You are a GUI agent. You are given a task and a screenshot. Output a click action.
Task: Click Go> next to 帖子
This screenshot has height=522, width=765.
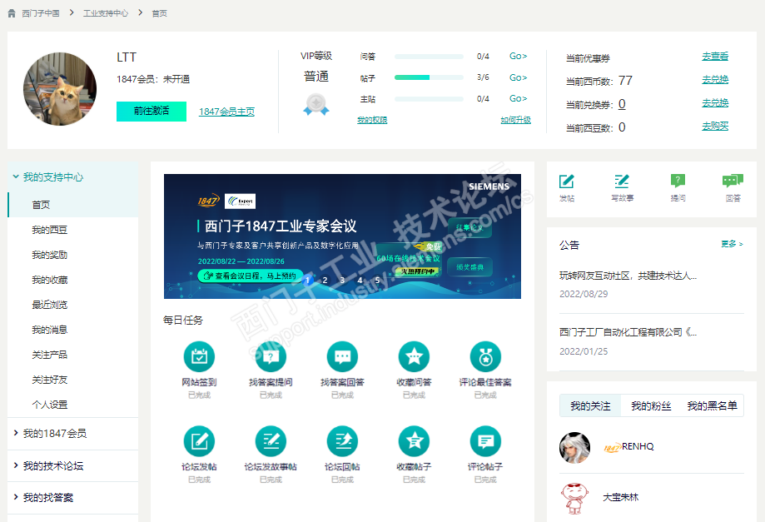tap(518, 77)
